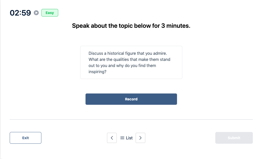Click the List label between the arrows
Image resolution: width=261 pixels, height=159 pixels.
tap(129, 138)
